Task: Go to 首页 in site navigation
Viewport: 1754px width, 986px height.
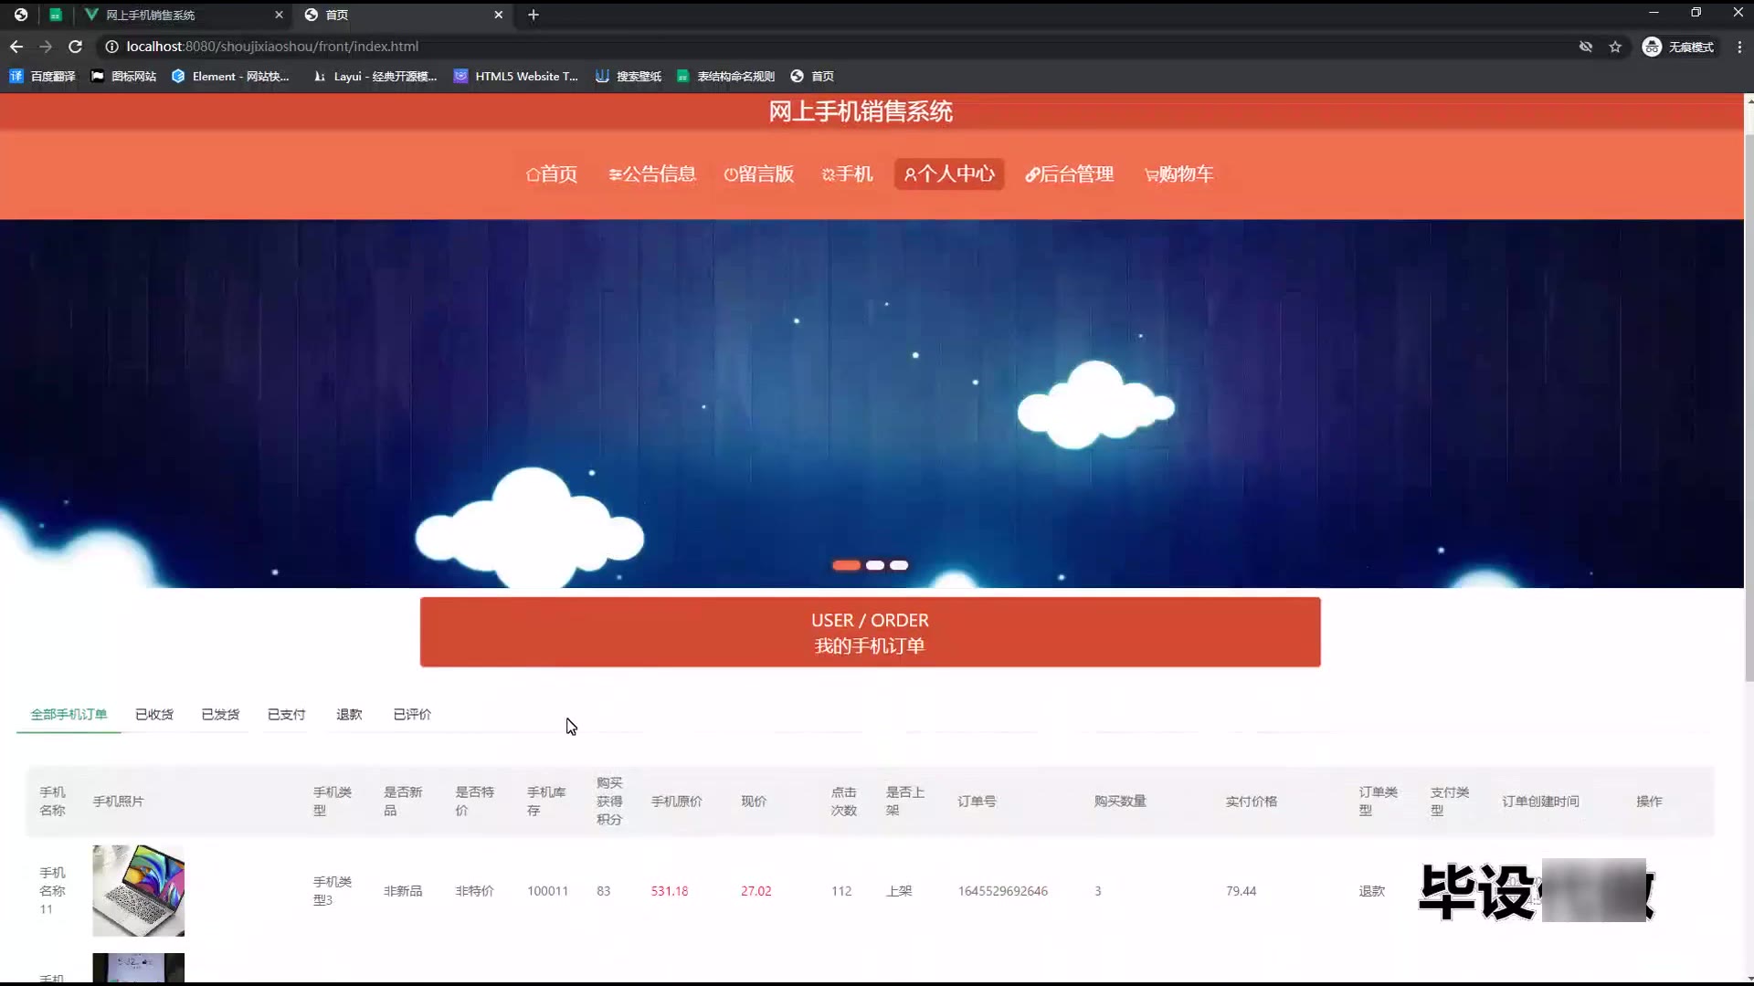Action: [x=552, y=174]
